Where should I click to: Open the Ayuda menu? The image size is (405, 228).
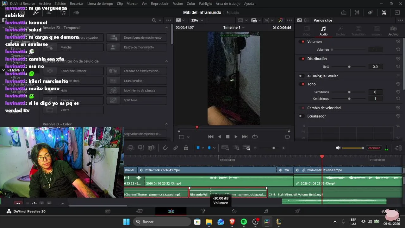(249, 3)
